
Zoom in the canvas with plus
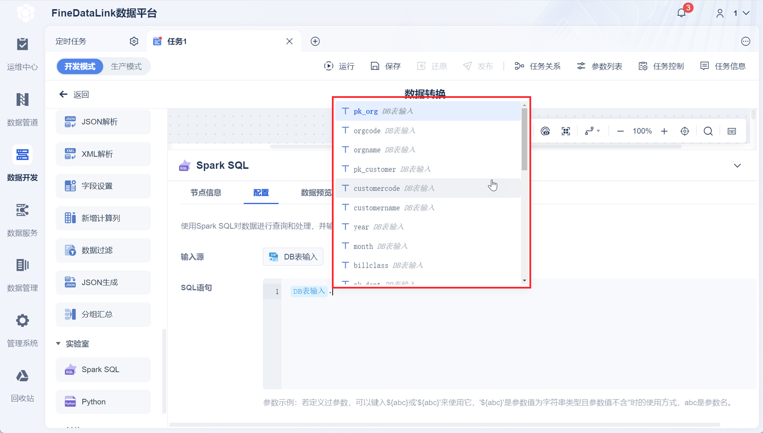pos(664,131)
